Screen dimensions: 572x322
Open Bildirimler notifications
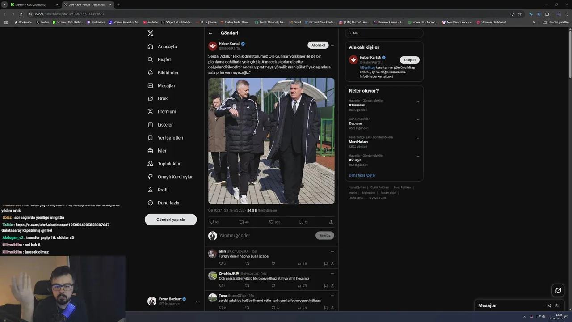[163, 72]
